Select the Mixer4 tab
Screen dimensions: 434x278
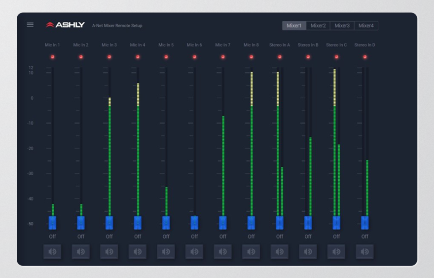click(x=366, y=26)
